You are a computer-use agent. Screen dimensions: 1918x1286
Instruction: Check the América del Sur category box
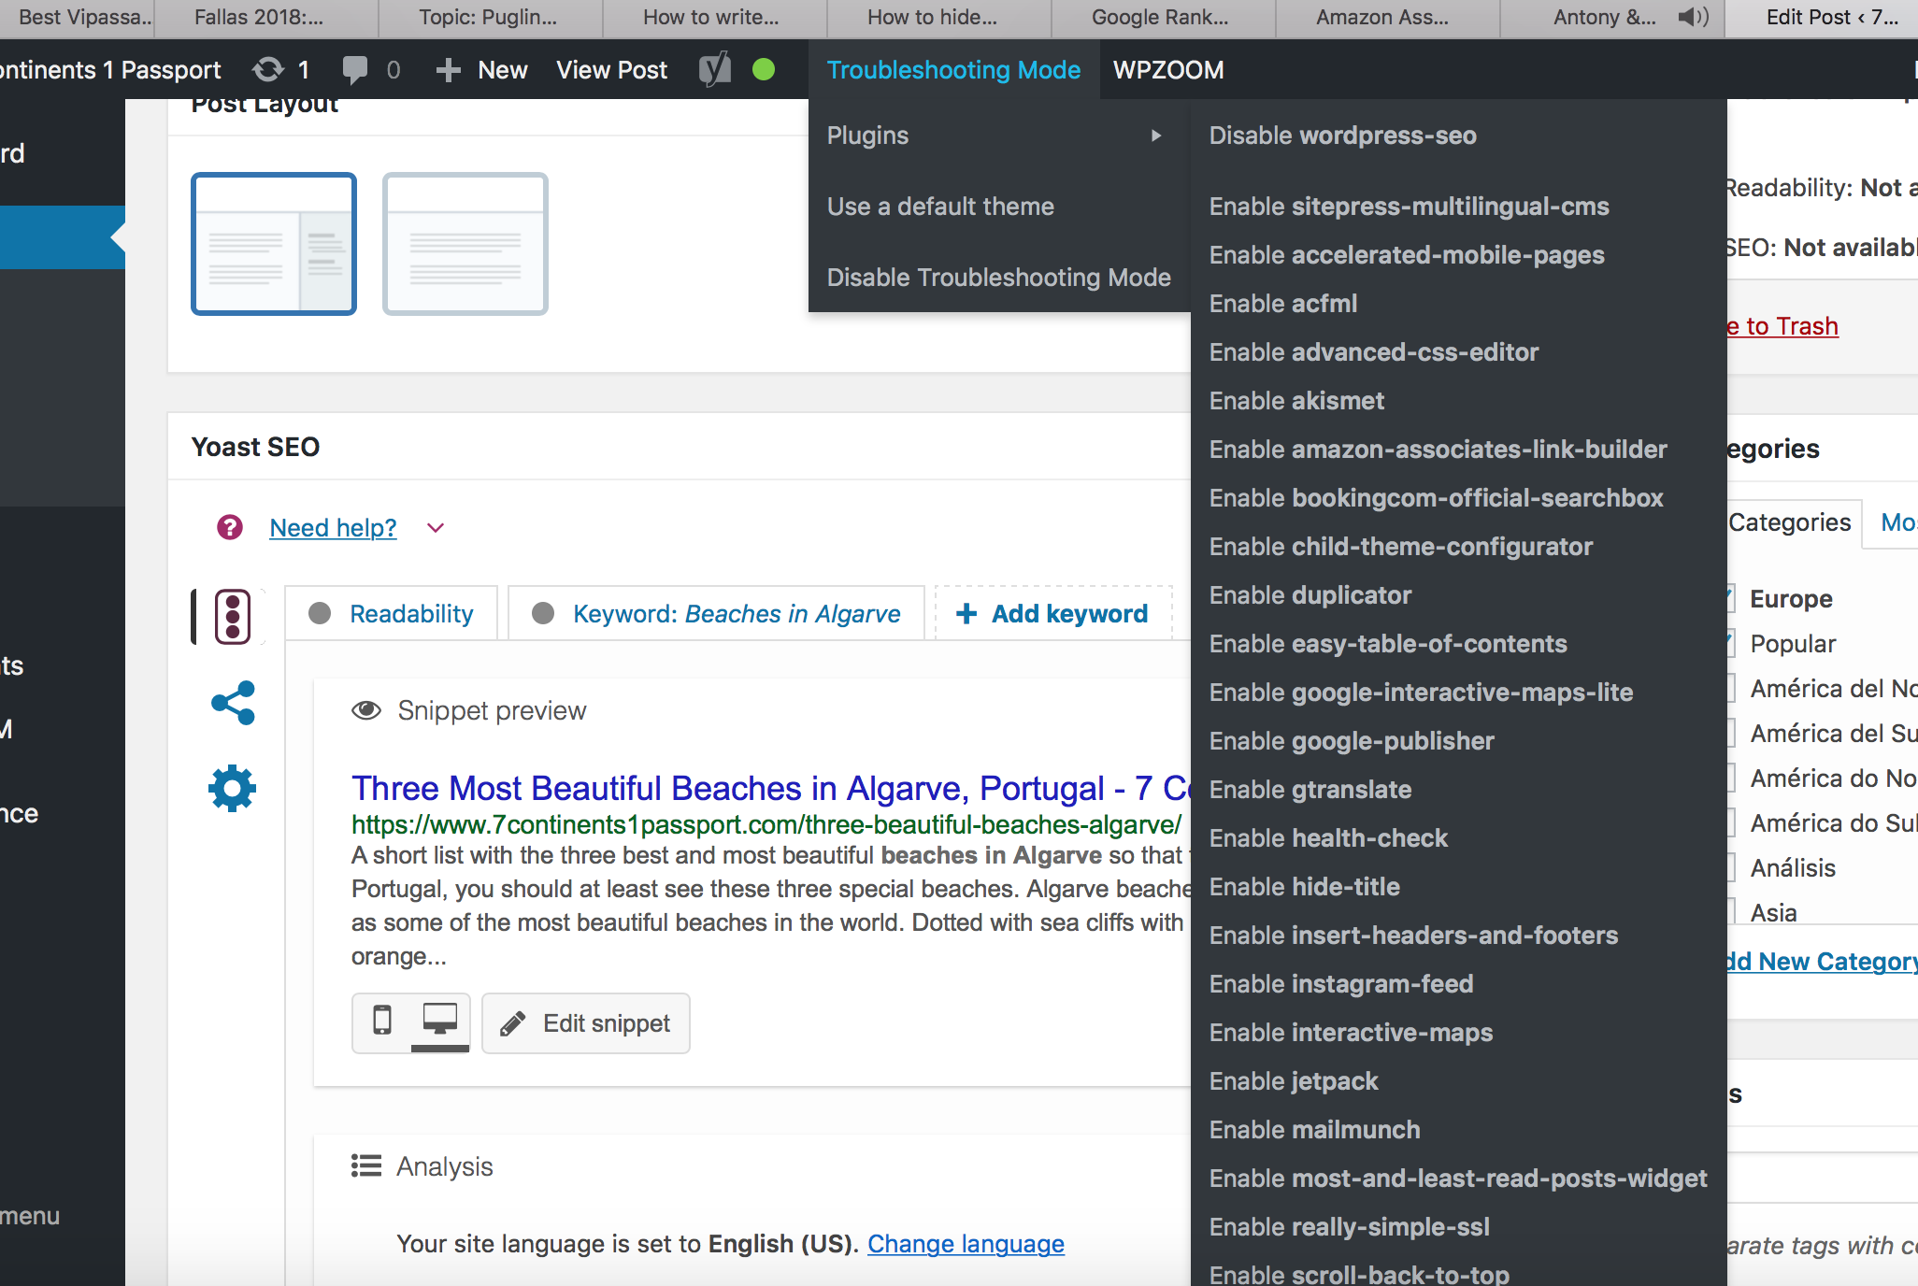pos(1731,733)
